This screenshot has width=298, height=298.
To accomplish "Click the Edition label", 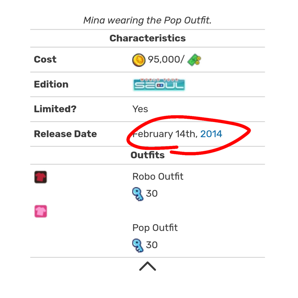I will [x=51, y=84].
